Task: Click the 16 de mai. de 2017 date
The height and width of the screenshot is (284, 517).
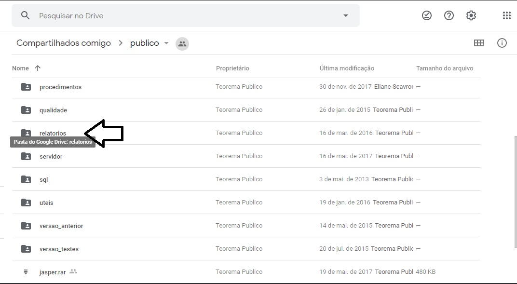Action: click(x=345, y=156)
